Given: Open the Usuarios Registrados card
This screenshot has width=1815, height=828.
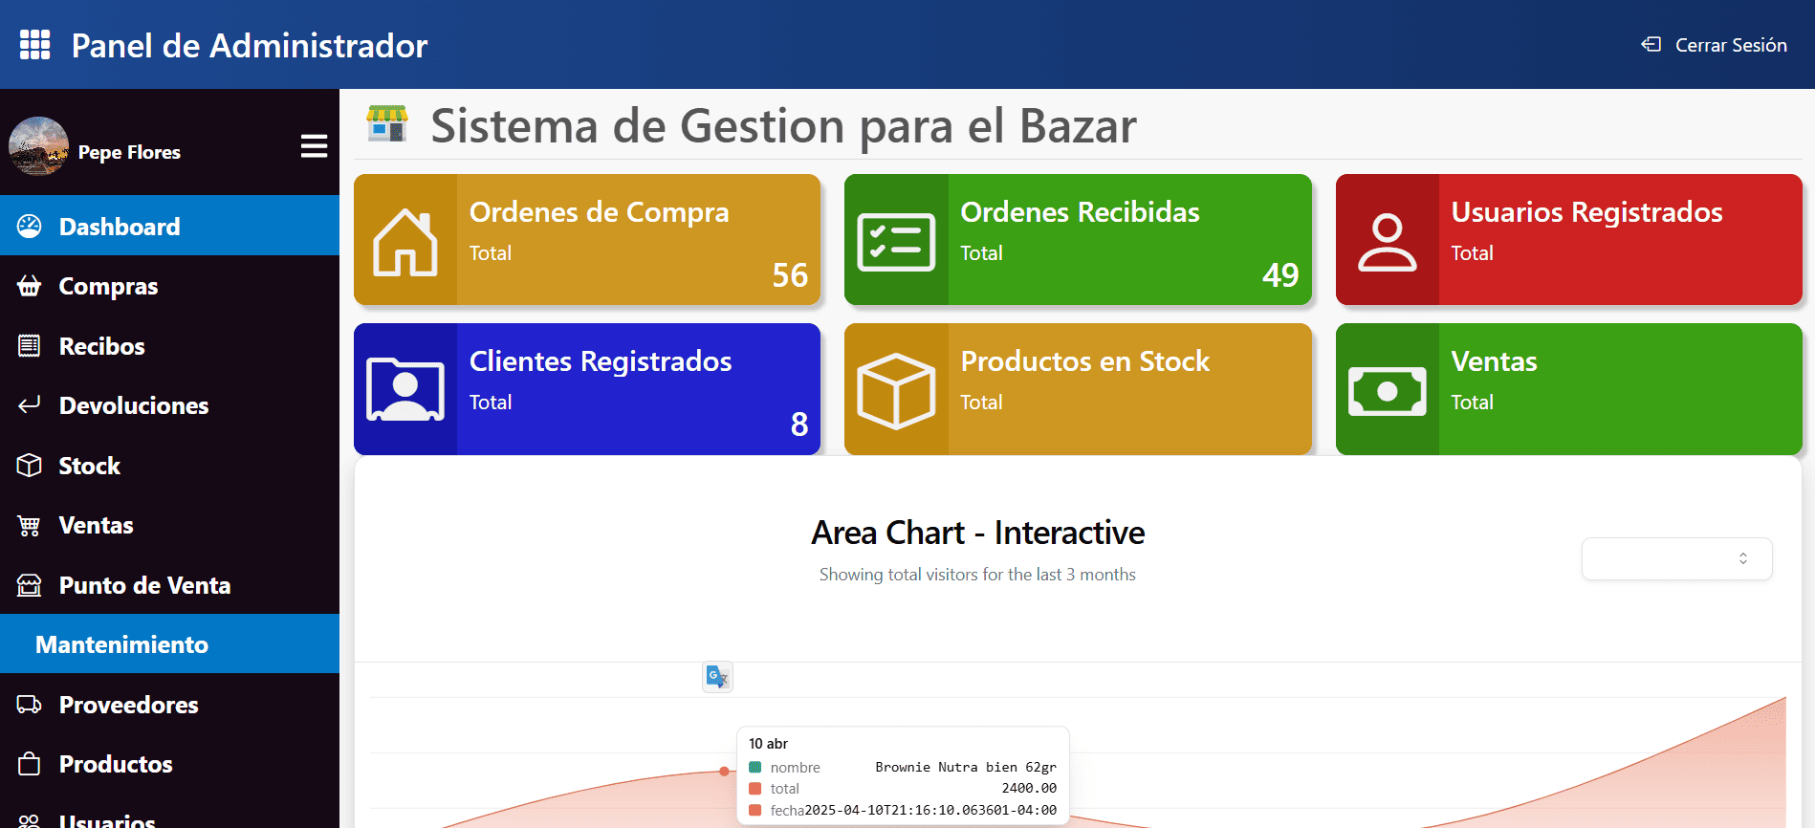Looking at the screenshot, I should [1569, 239].
